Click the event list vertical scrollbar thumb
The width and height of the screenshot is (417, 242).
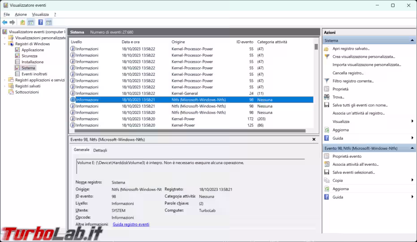click(x=316, y=47)
